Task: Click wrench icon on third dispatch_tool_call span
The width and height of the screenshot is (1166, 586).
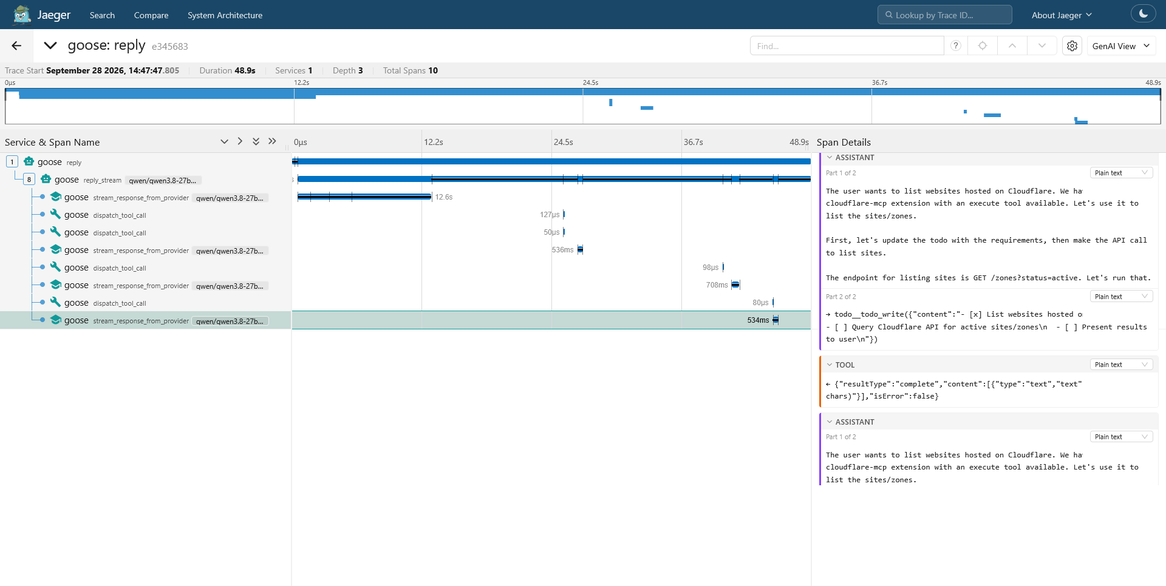Action: click(x=56, y=267)
